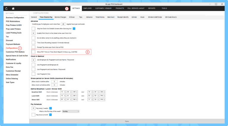Enable Show PST Time on Time Clock Report
The height and width of the screenshot is (126, 228).
(x=34, y=52)
